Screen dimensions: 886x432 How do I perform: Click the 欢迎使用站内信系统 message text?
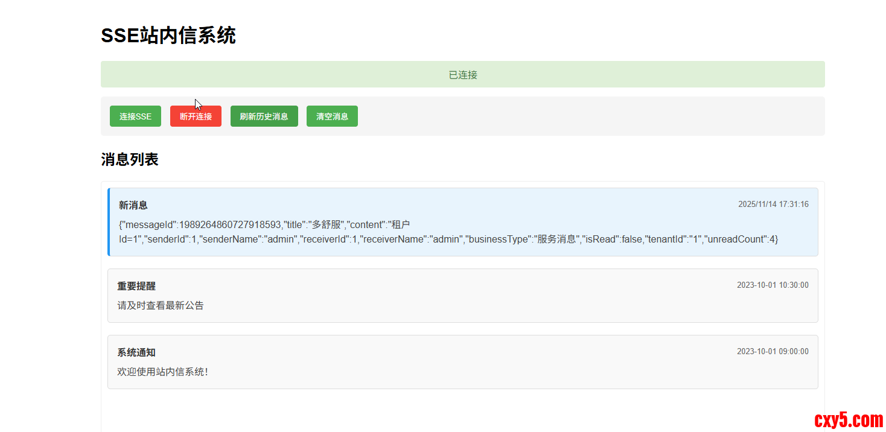click(163, 372)
